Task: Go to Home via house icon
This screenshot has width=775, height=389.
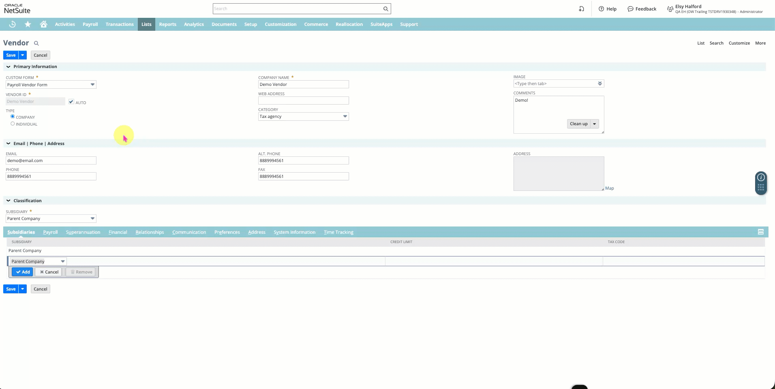Action: [43, 24]
